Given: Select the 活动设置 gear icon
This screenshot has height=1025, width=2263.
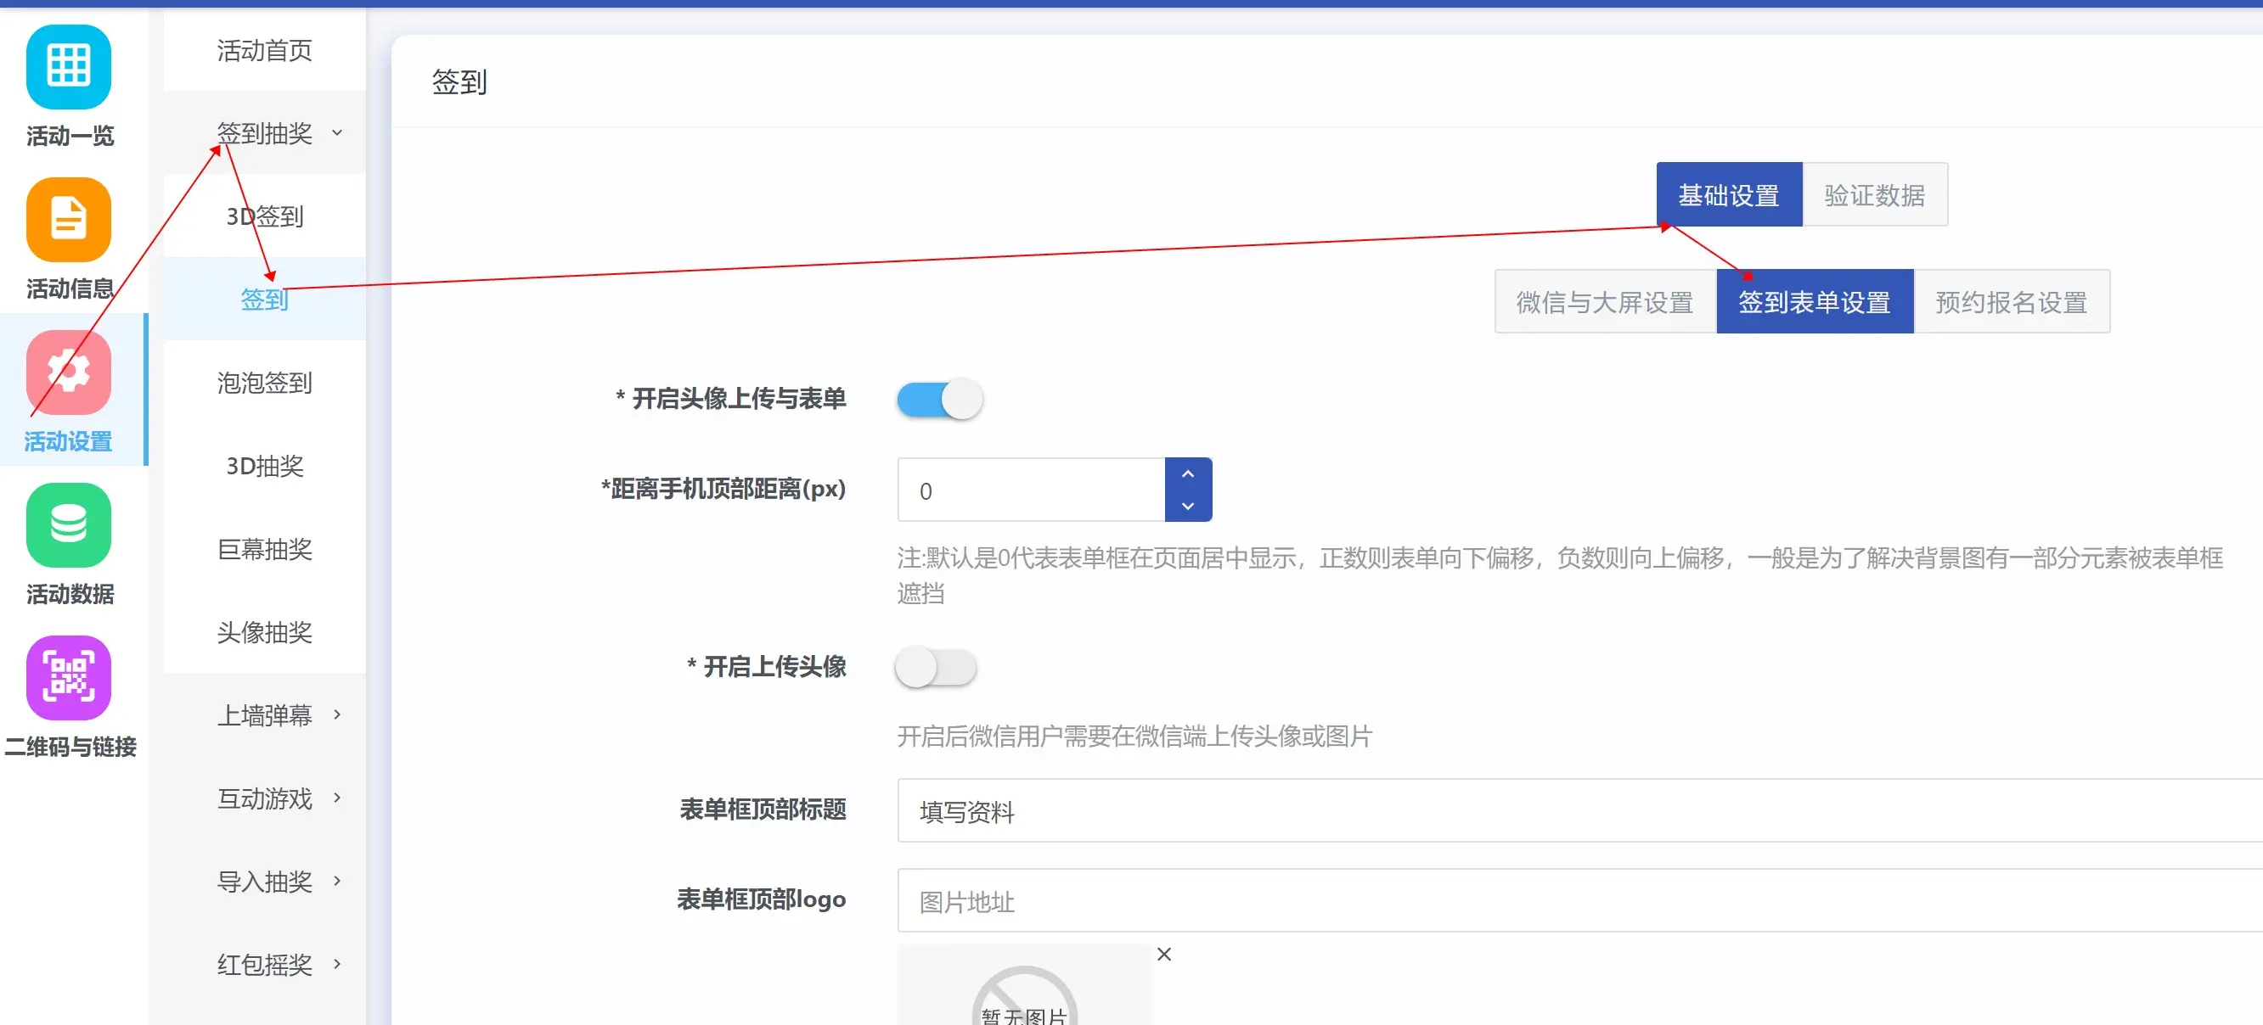Looking at the screenshot, I should (69, 372).
